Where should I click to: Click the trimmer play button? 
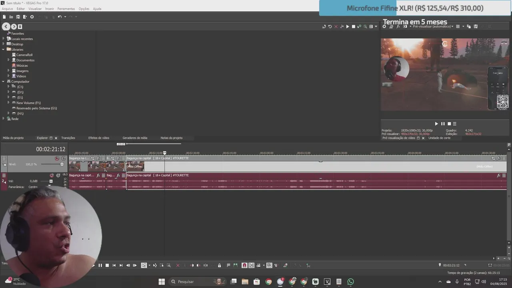(x=347, y=27)
